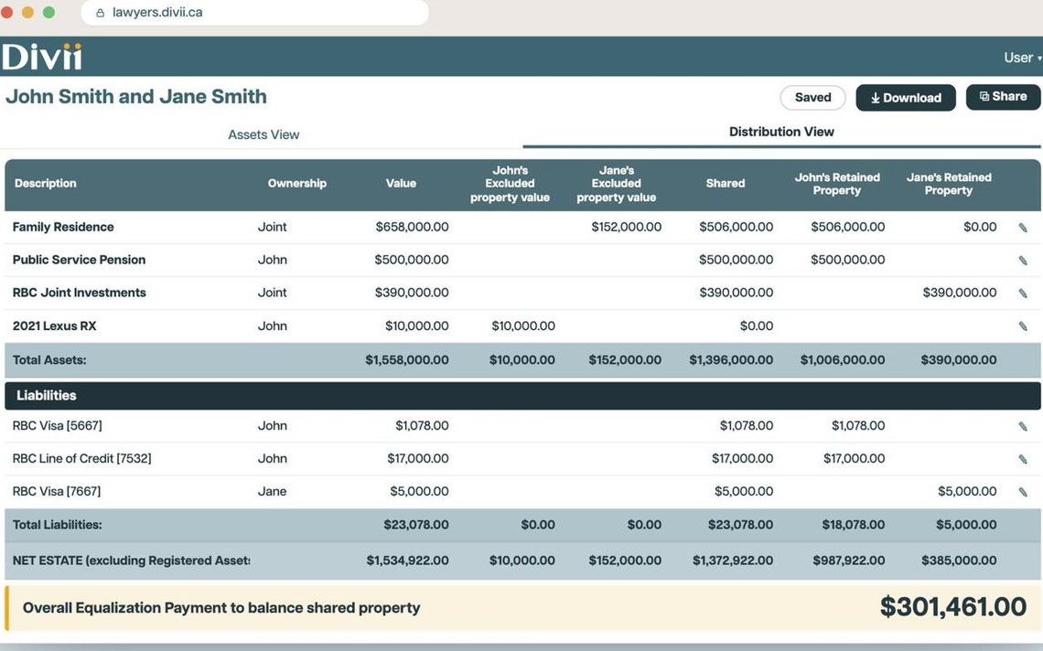The height and width of the screenshot is (651, 1043).
Task: Click the Jane ownership cell for RBC Visa
Action: 272,491
